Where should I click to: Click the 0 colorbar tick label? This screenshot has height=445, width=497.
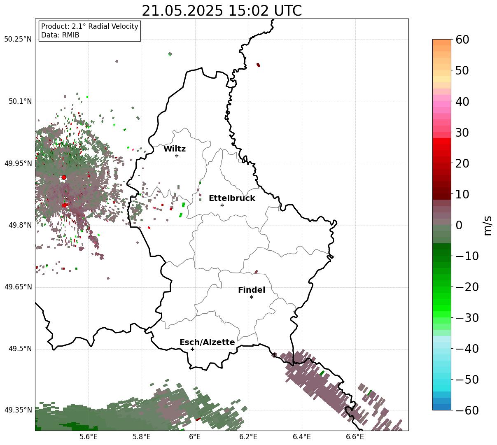[459, 225]
